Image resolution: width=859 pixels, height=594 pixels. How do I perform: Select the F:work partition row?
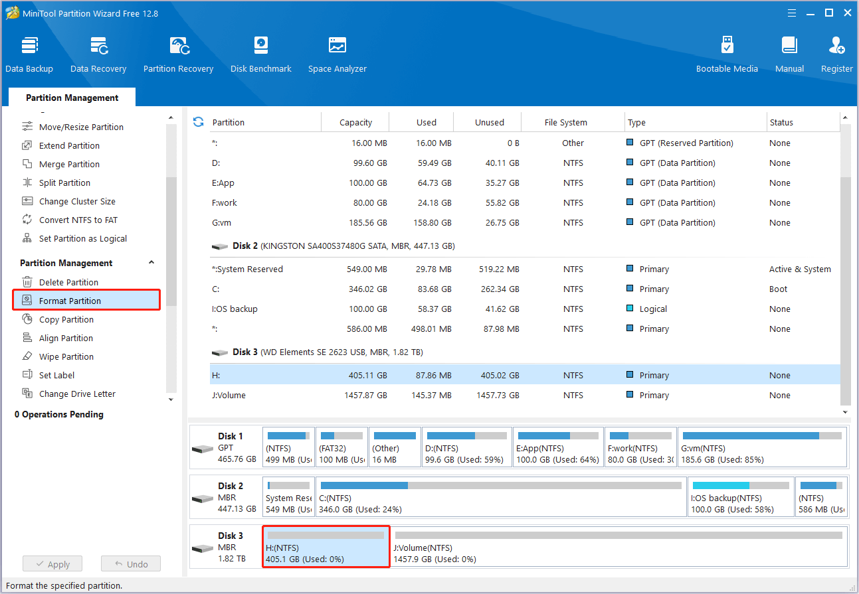pos(525,202)
